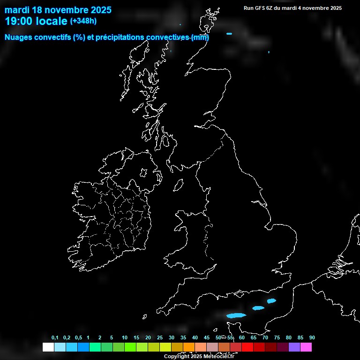Viewport: 360px width, 360px height.
Task: Select the yellow swatch labeled 30
Action: (165, 347)
